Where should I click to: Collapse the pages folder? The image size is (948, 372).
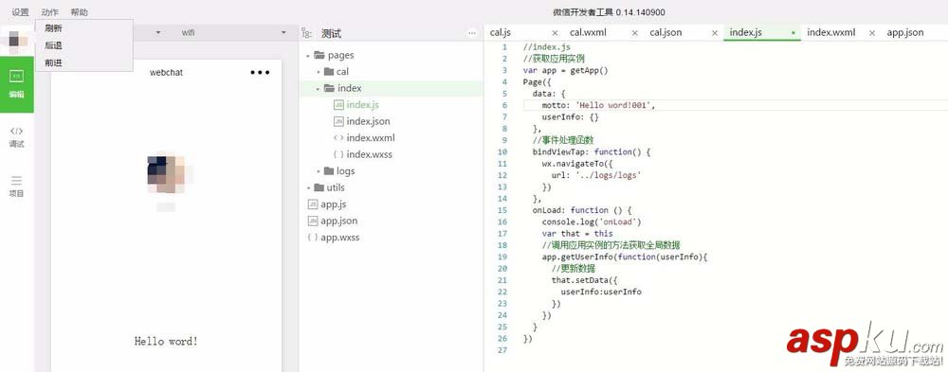pos(308,56)
